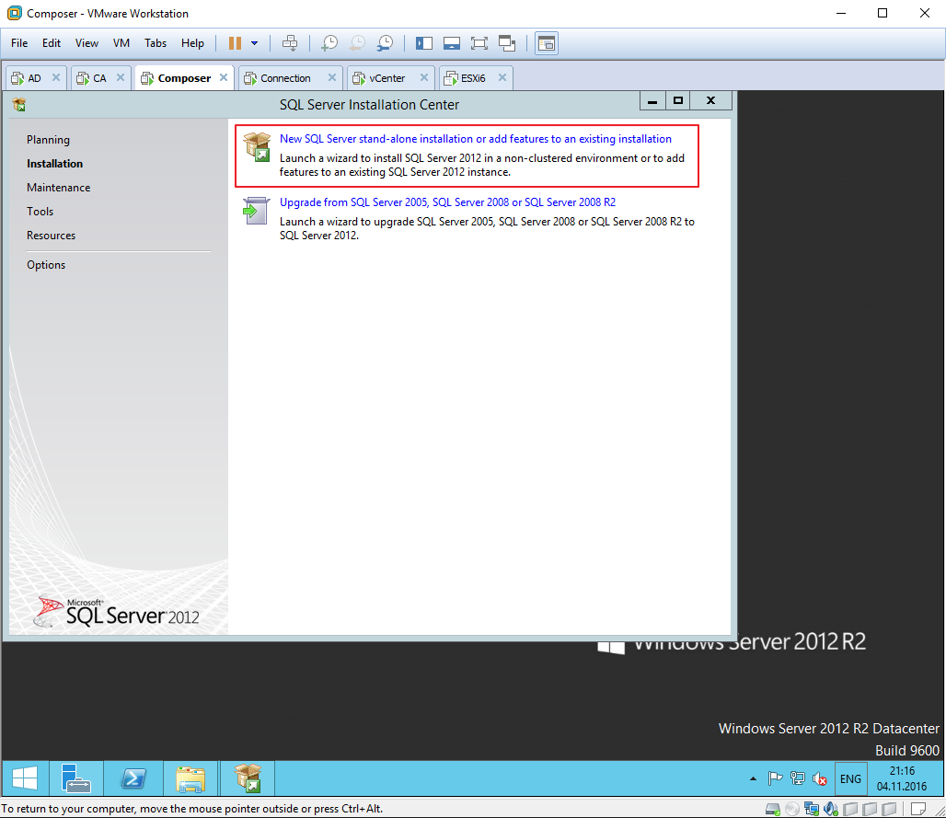Click VMware message log status bar icon
The image size is (946, 818).
[x=918, y=809]
